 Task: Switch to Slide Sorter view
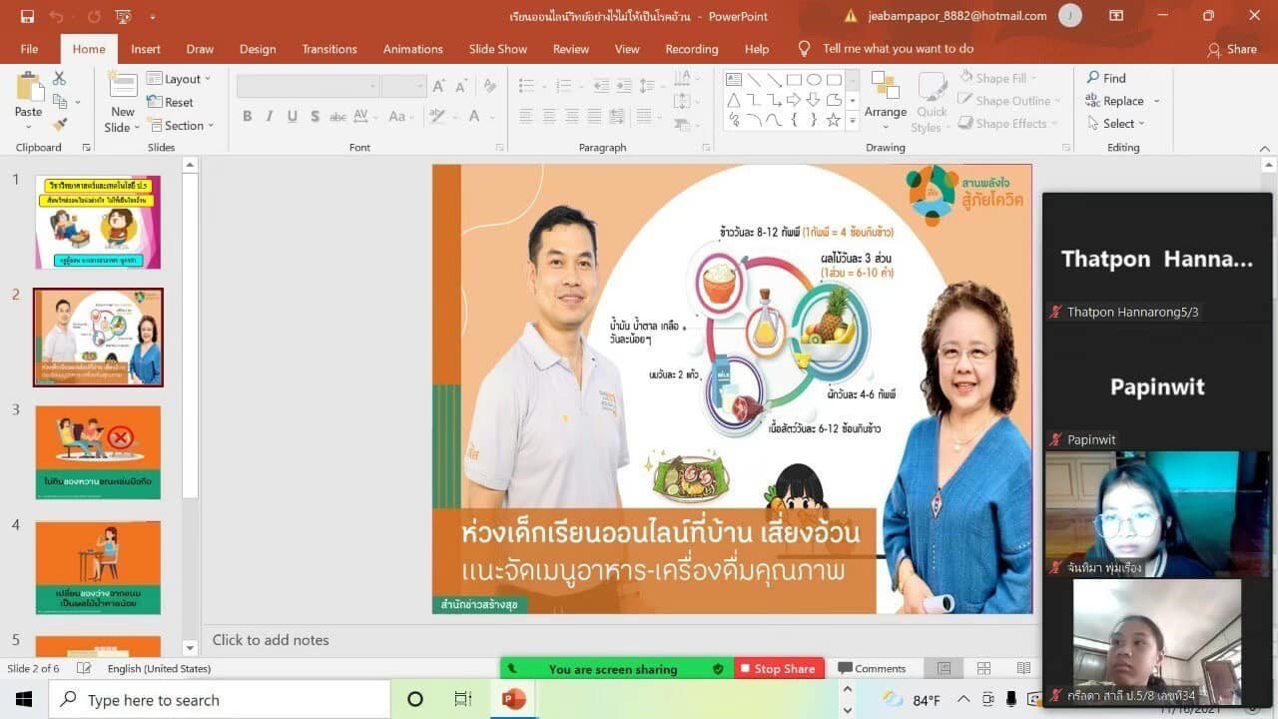pos(983,668)
